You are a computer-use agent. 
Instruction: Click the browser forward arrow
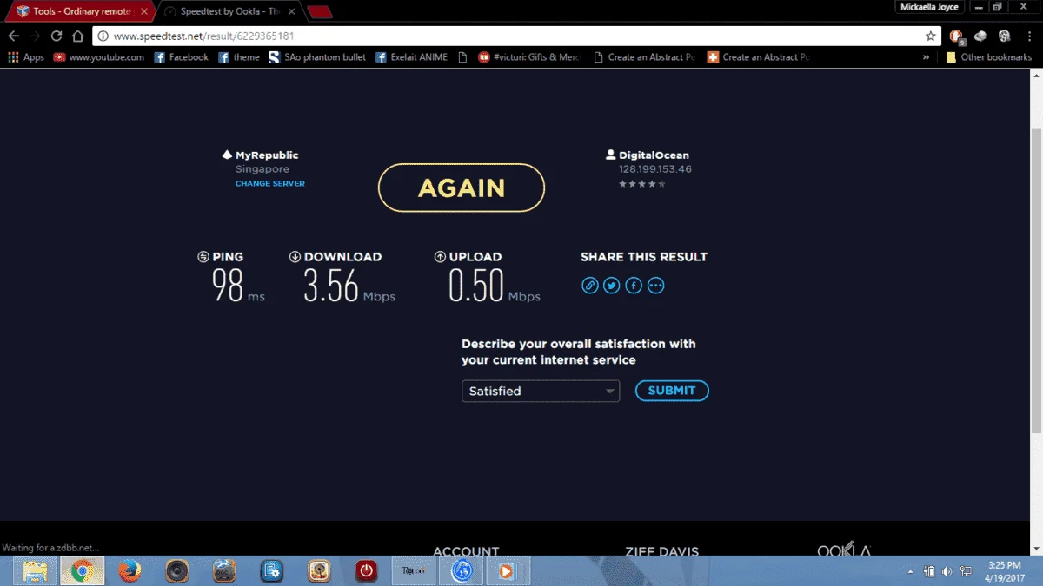pyautogui.click(x=35, y=36)
